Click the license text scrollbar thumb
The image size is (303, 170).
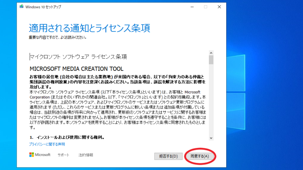click(x=211, y=60)
